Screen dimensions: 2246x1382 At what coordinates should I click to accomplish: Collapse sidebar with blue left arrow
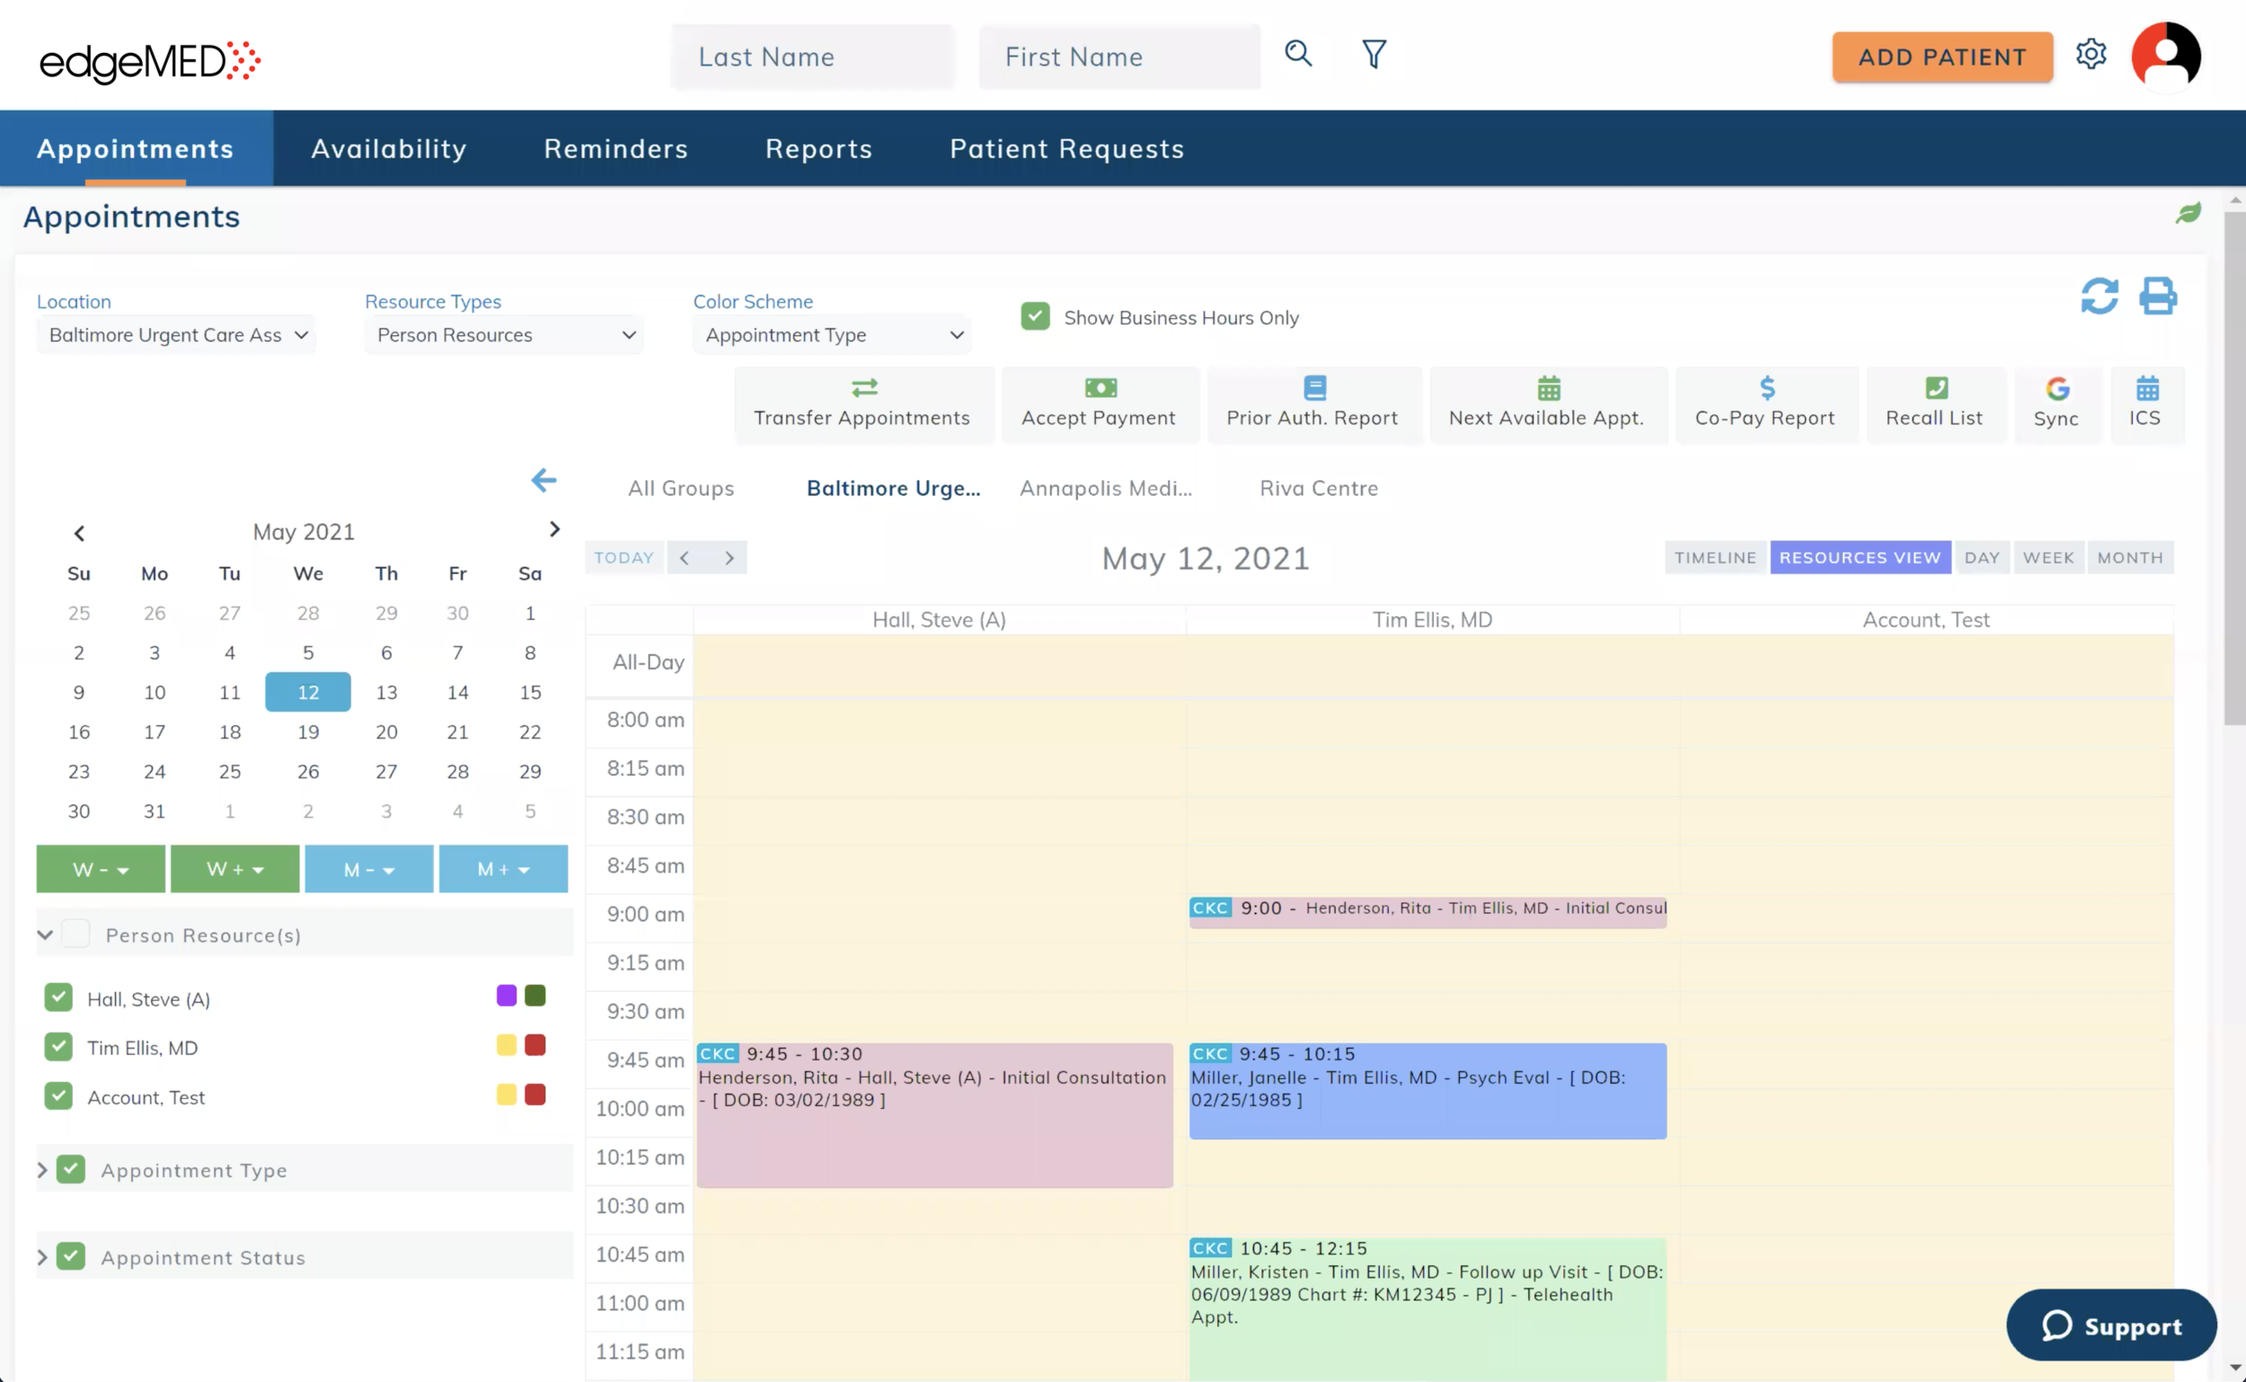(x=544, y=480)
